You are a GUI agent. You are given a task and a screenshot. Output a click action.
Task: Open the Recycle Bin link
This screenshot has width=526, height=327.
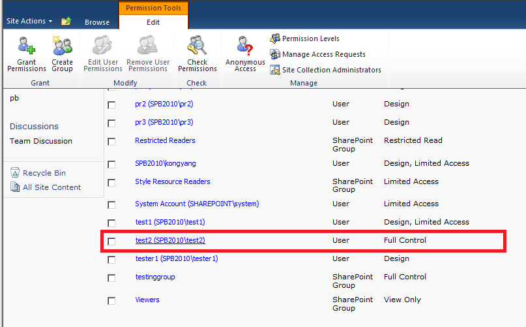point(44,173)
